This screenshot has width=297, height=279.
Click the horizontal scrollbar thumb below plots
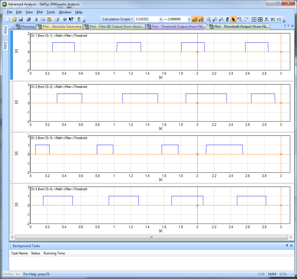coord(151,237)
